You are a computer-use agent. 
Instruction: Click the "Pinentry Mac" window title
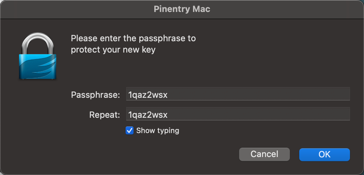[182, 9]
